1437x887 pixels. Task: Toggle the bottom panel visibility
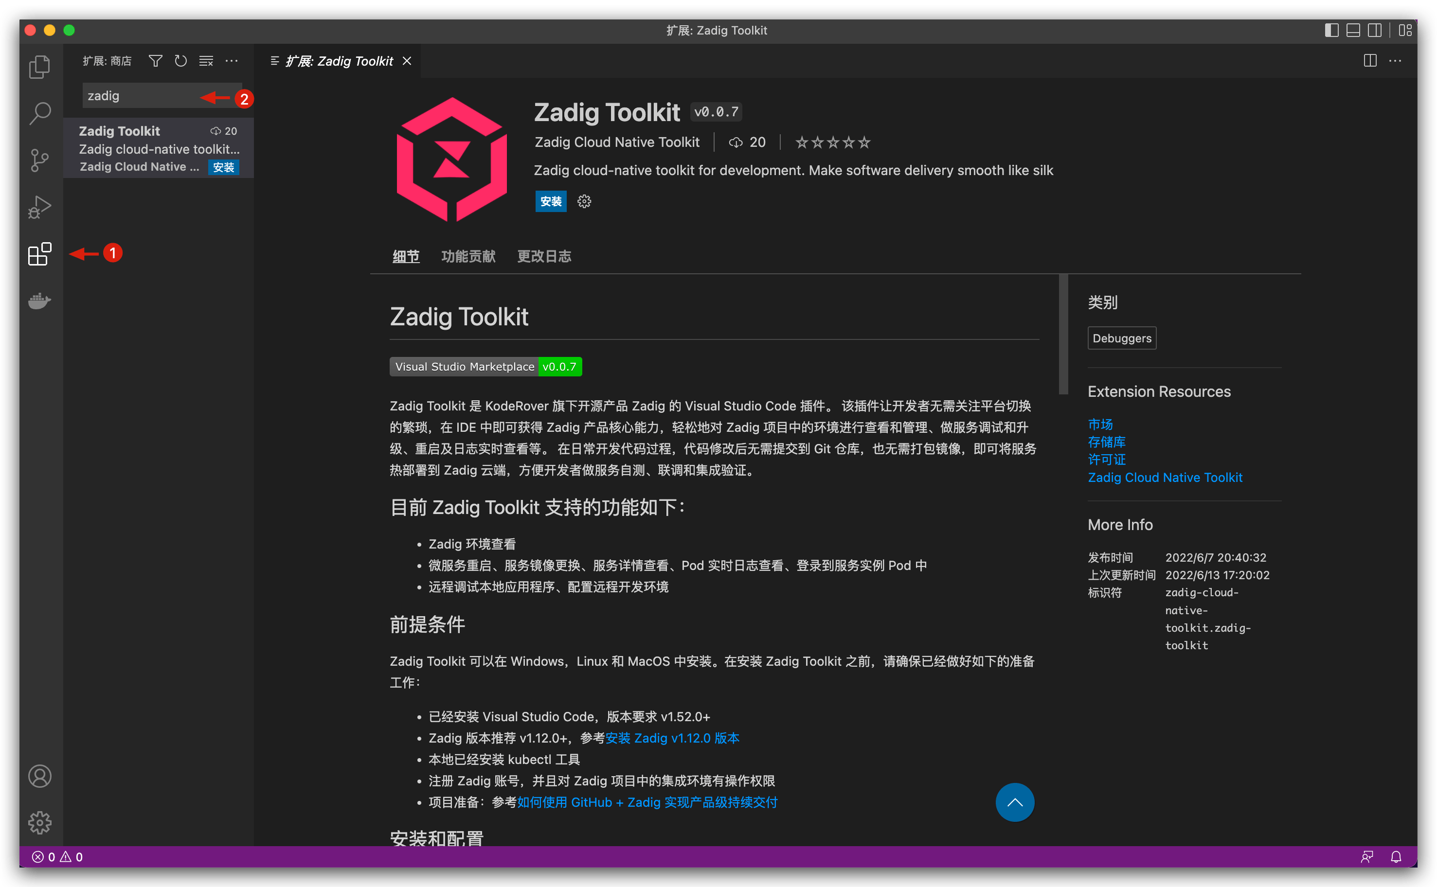pos(1352,30)
